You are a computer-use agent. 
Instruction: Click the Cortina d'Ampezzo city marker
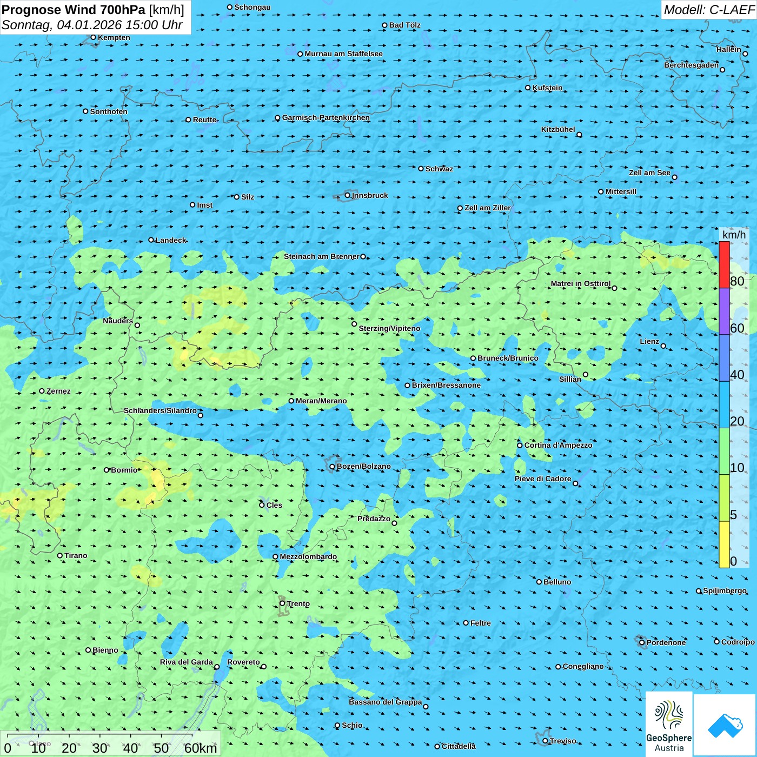pos(520,446)
